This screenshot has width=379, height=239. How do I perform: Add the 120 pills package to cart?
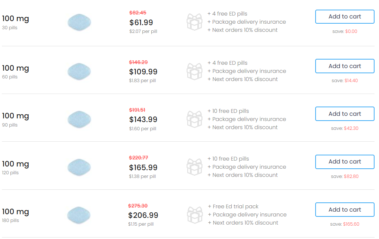pos(345,162)
